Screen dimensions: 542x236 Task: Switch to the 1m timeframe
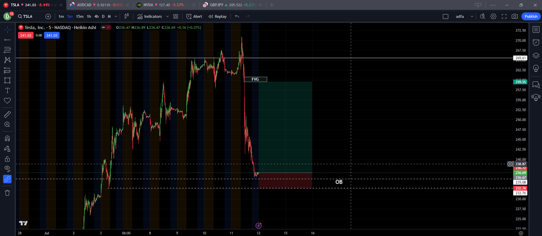pyautogui.click(x=61, y=16)
